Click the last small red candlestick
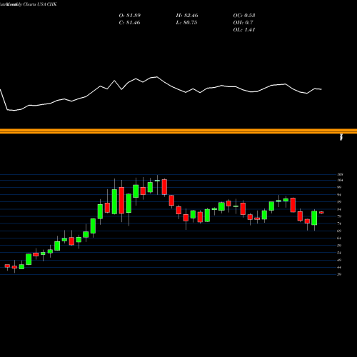This screenshot has width=357, height=357. (321, 213)
